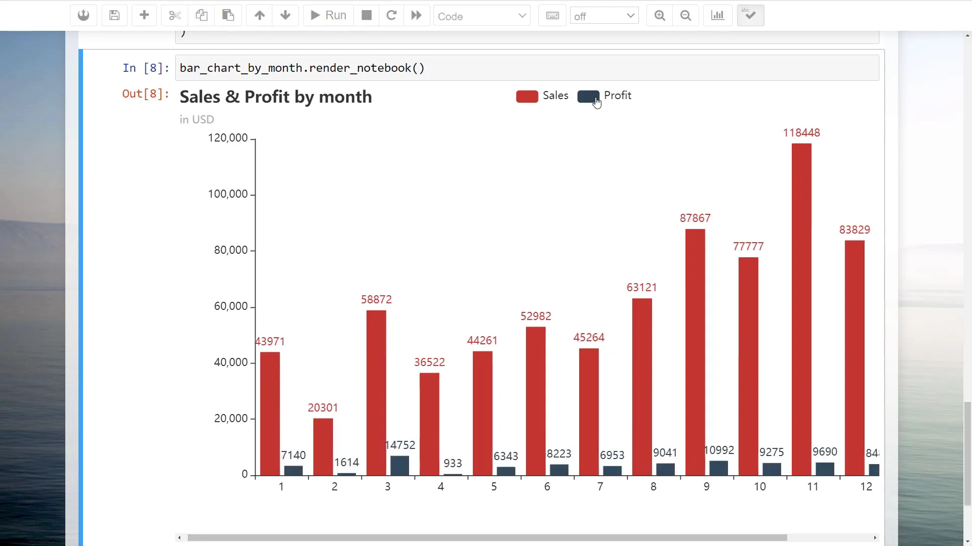Paste cells below icon
The width and height of the screenshot is (972, 546).
pyautogui.click(x=228, y=15)
